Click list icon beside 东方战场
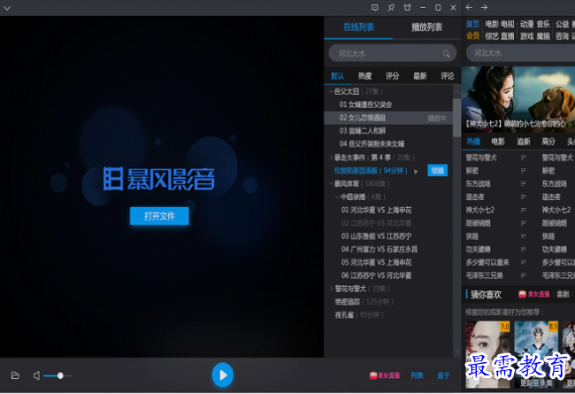 point(524,183)
